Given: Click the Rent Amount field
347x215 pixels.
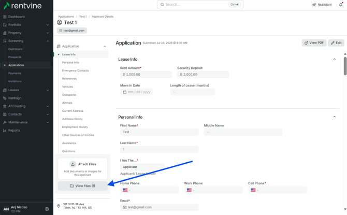Looking at the screenshot, I should pyautogui.click(x=146, y=75).
